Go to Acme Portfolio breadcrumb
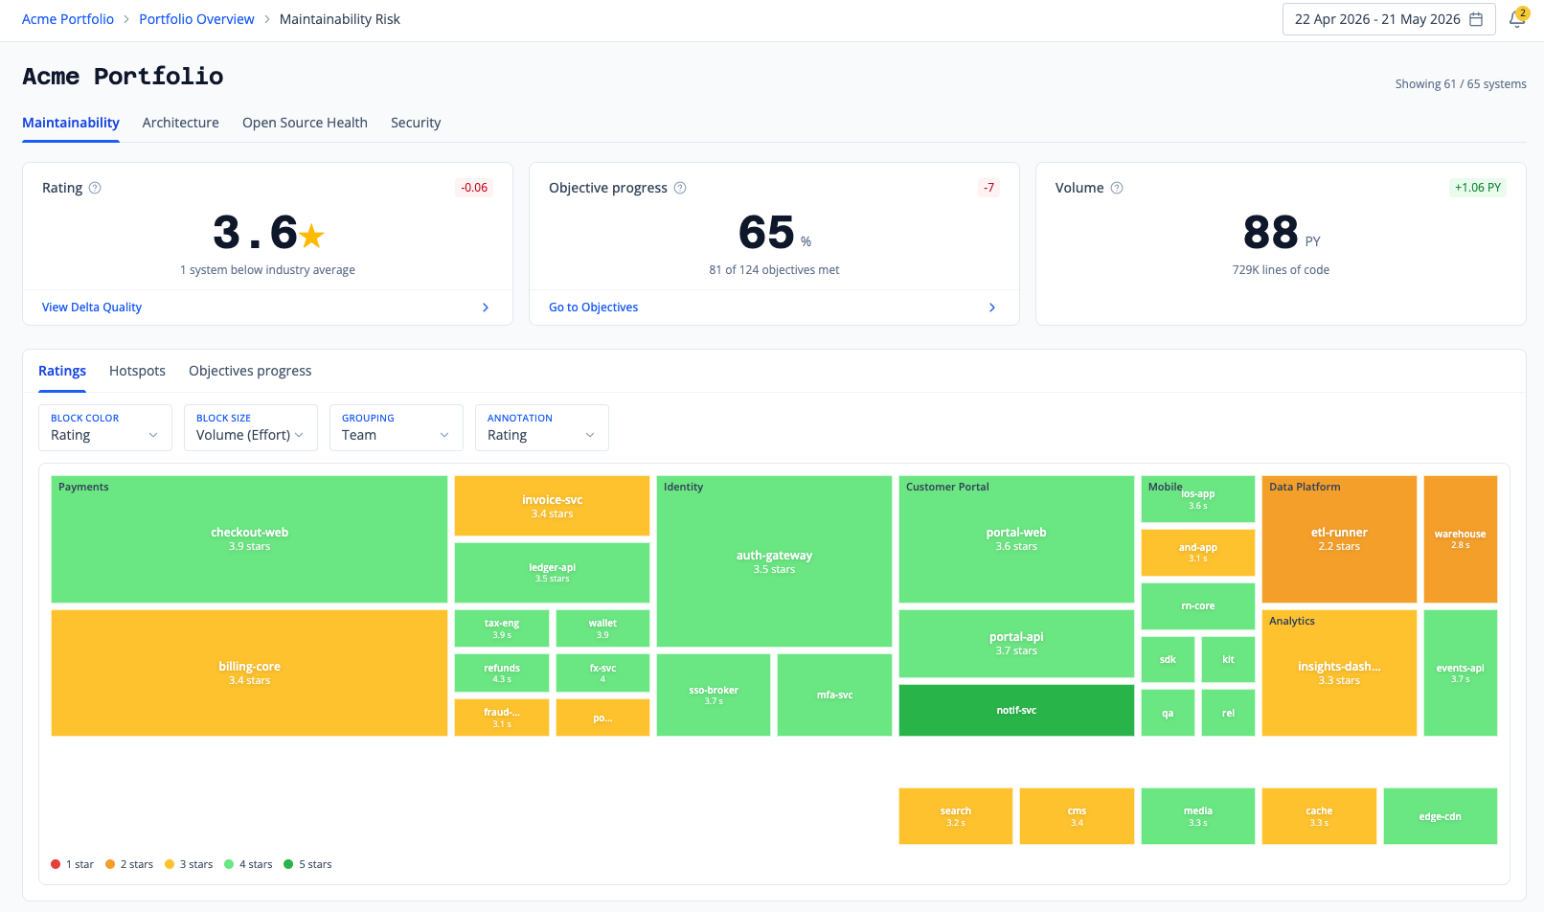Viewport: 1544px width, 912px height. [68, 19]
